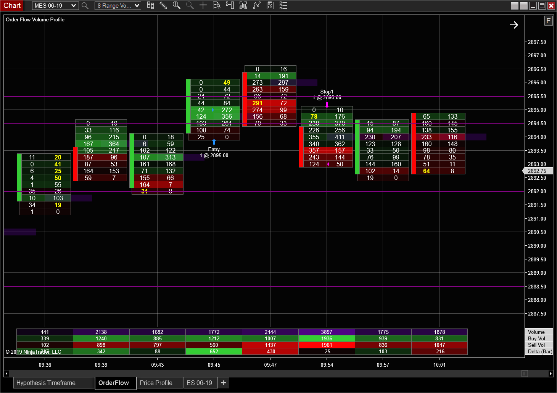Image resolution: width=557 pixels, height=393 pixels.
Task: Activate the crosshair cursor tool
Action: coord(203,5)
